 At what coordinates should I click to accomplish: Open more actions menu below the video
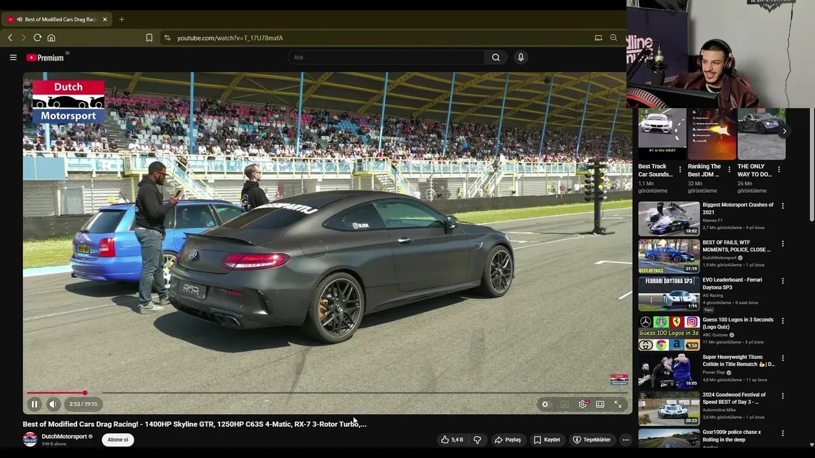coord(626,440)
